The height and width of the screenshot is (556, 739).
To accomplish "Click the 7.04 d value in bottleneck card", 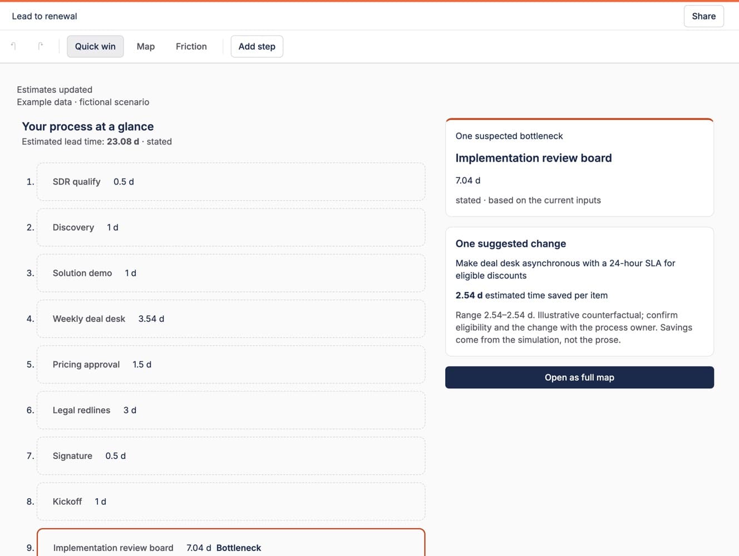I will pos(468,180).
